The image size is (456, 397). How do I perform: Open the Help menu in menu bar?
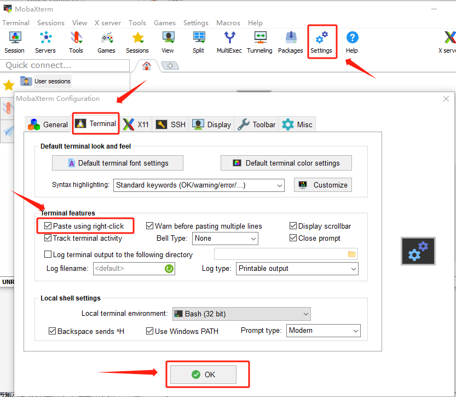255,22
